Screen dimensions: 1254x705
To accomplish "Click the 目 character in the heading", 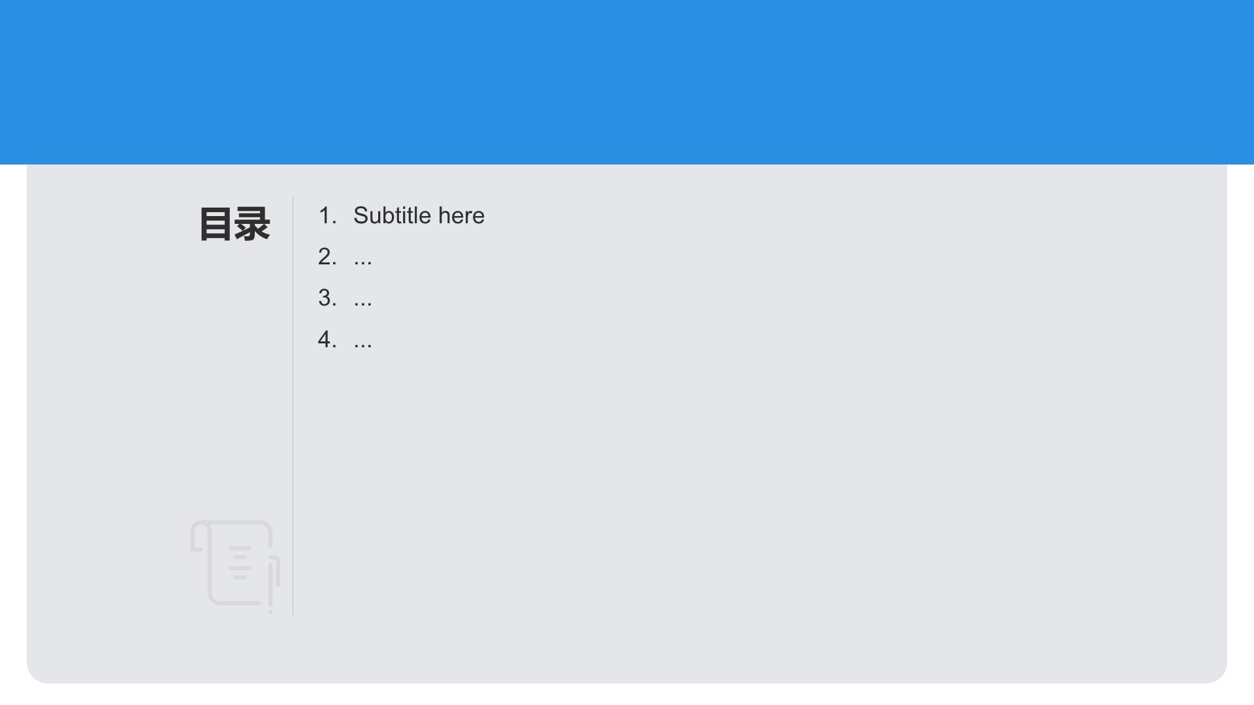I will coord(216,224).
